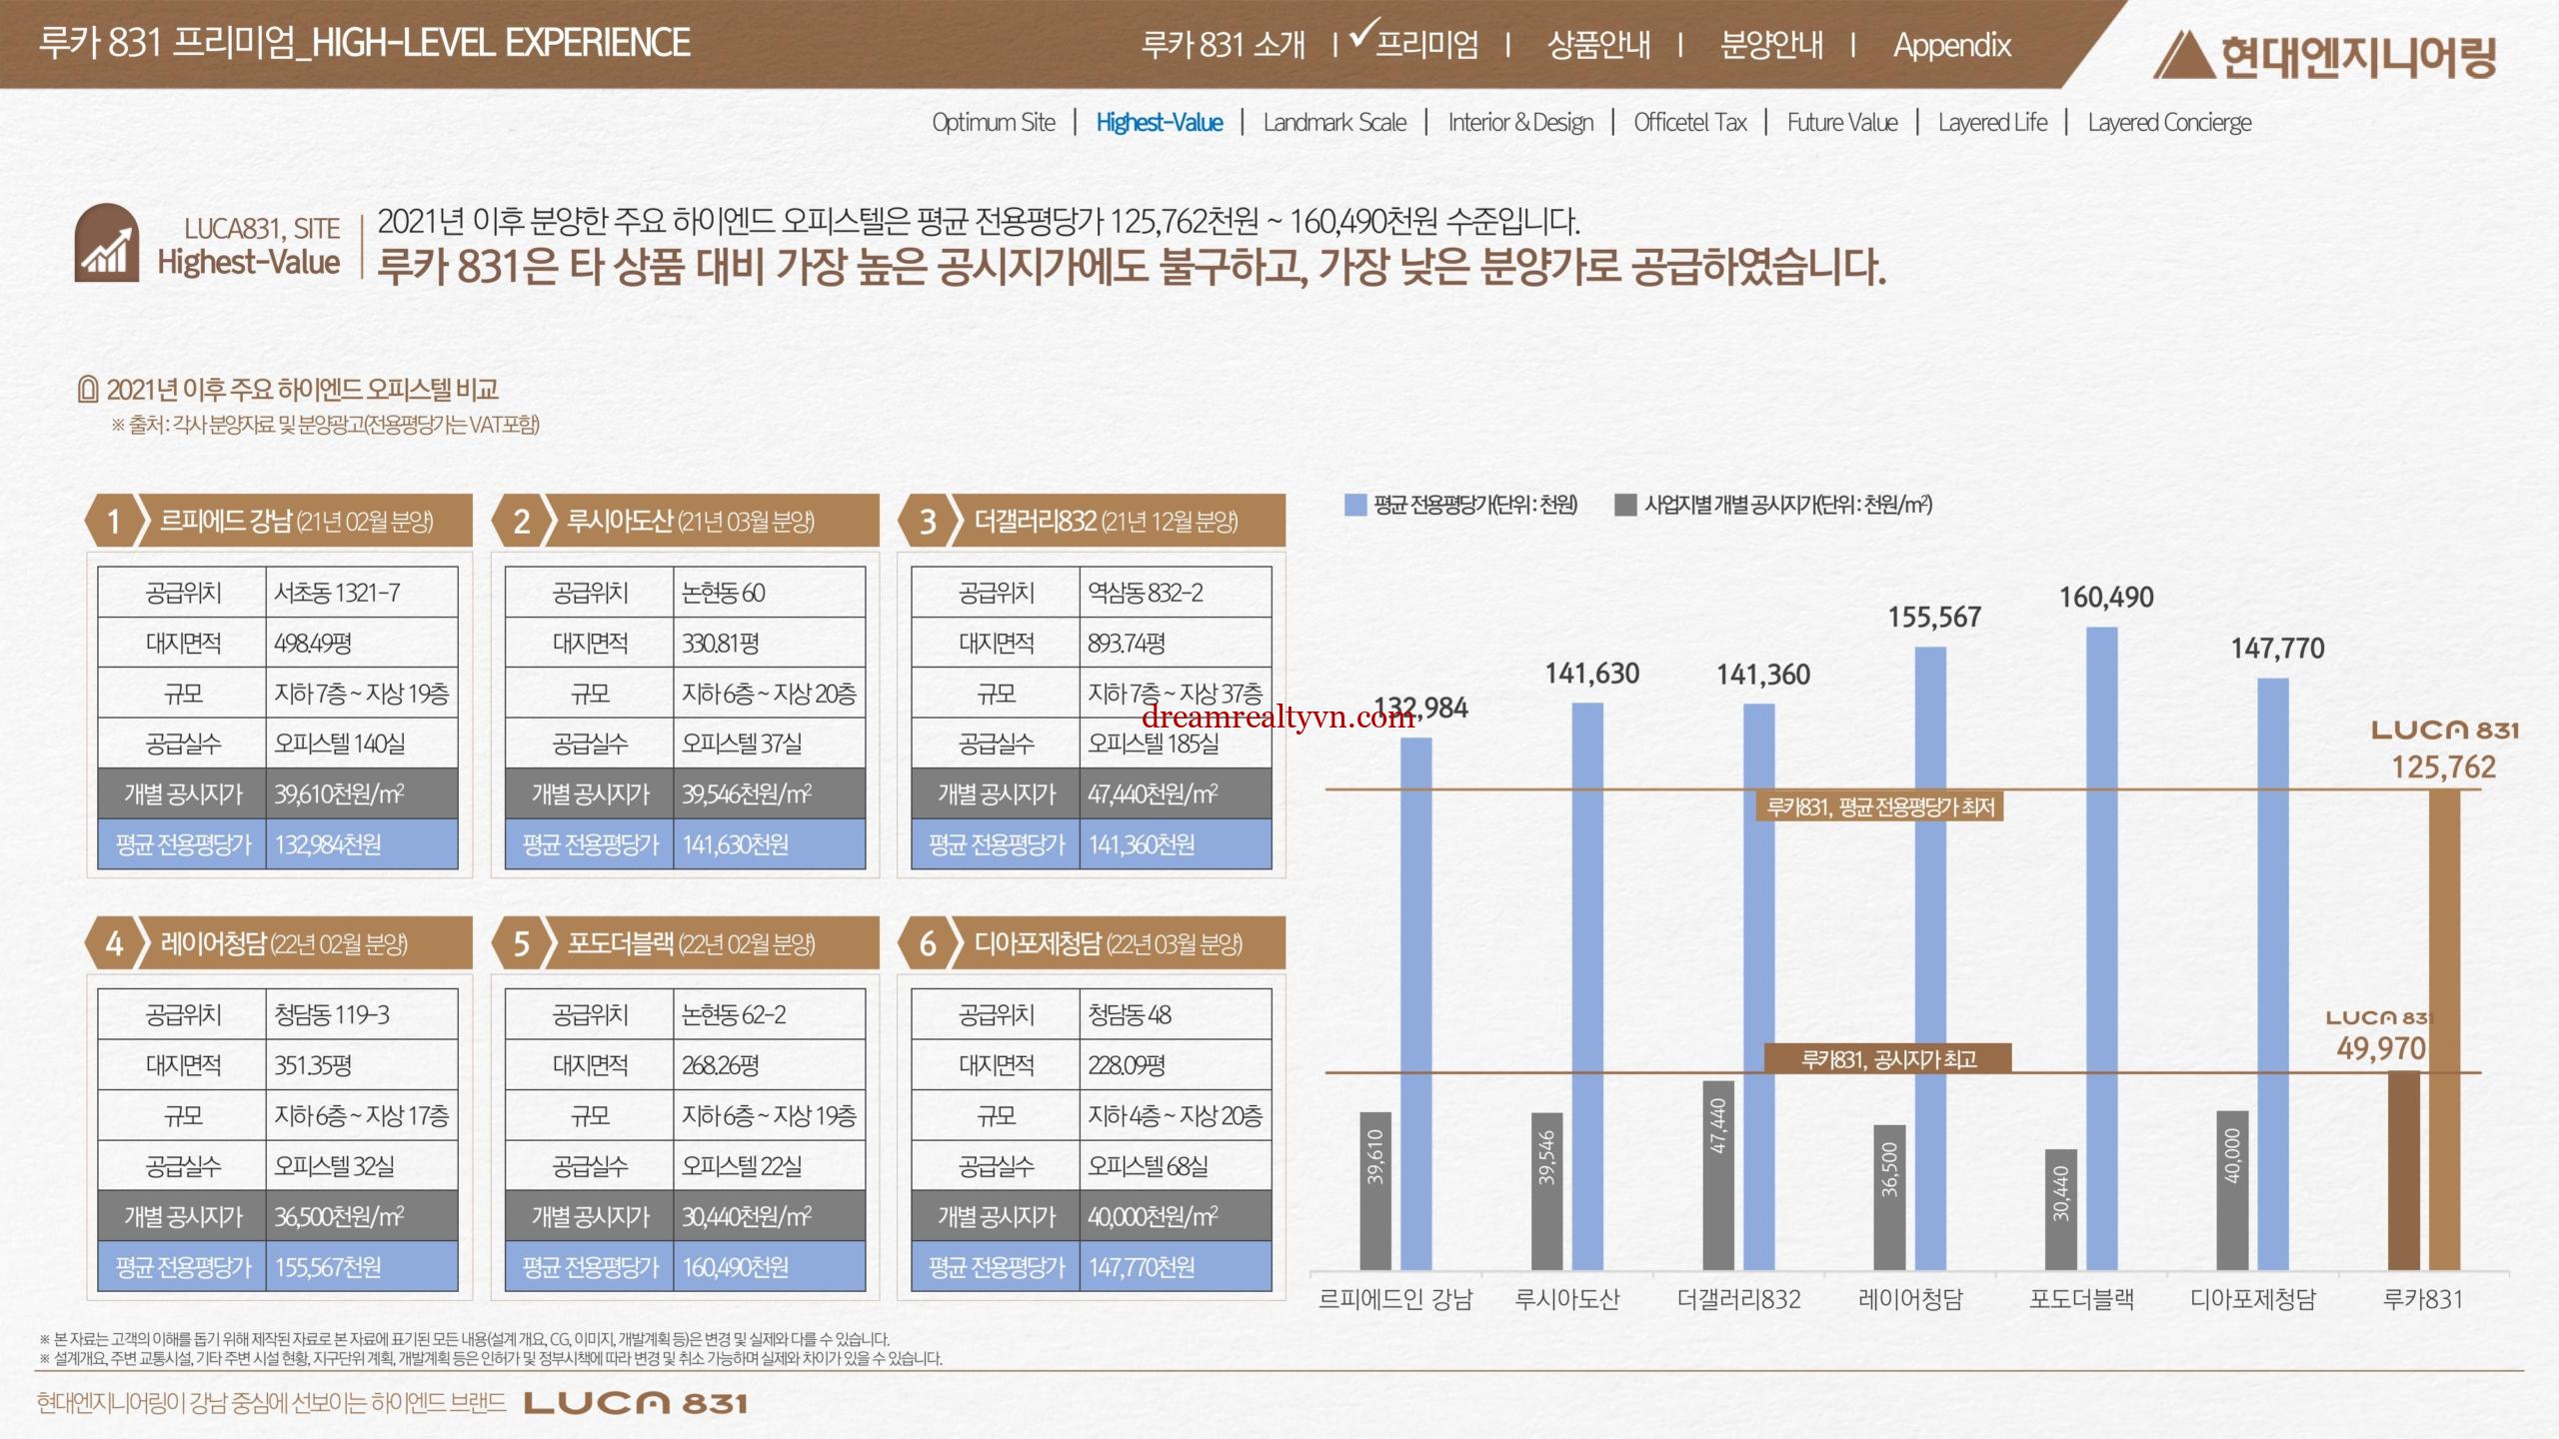Image resolution: width=2559 pixels, height=1439 pixels.
Task: Click the number 1 arrow badge
Action: click(x=115, y=521)
